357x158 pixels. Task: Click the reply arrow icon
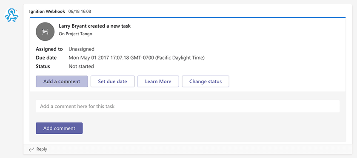click(x=31, y=150)
